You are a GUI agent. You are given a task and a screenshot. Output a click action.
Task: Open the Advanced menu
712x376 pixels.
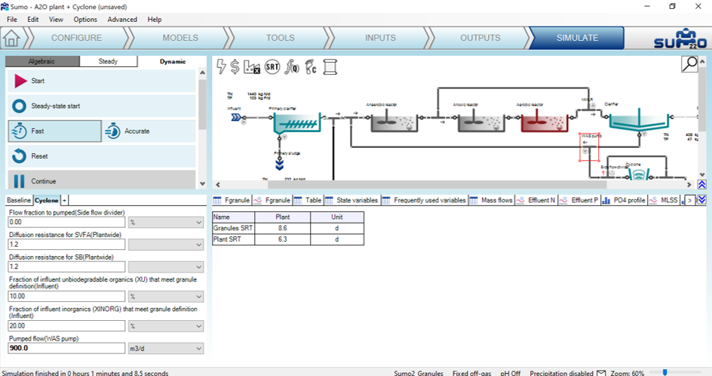click(122, 19)
